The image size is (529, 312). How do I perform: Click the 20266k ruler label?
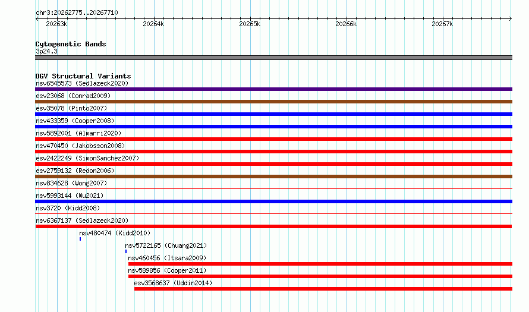tap(346, 24)
